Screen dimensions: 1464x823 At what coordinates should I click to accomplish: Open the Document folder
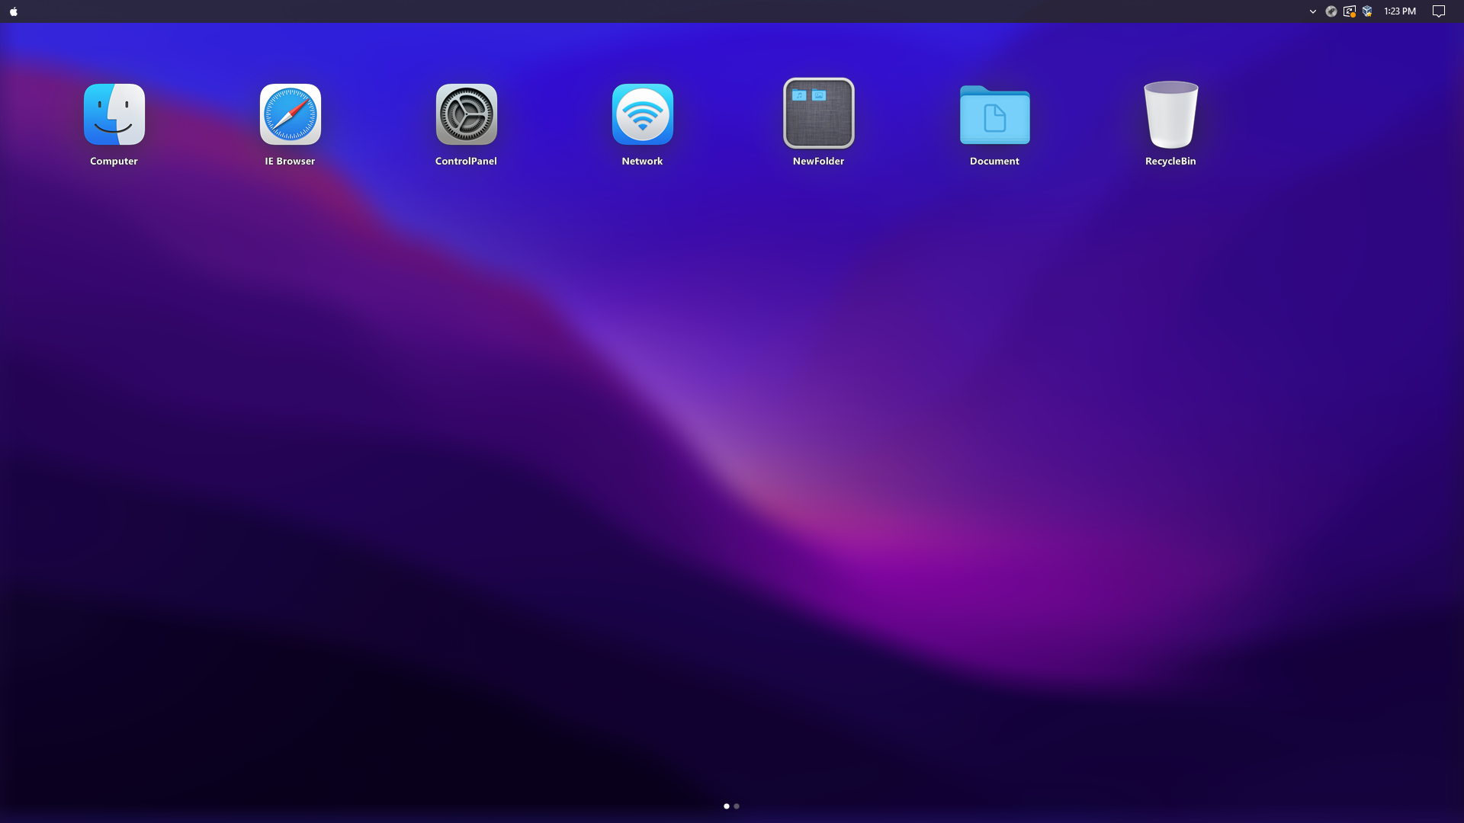click(995, 115)
